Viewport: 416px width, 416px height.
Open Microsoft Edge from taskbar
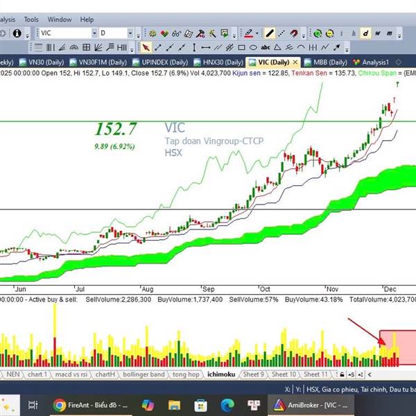tap(227, 406)
